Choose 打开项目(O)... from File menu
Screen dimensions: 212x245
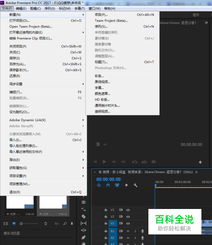[43, 21]
